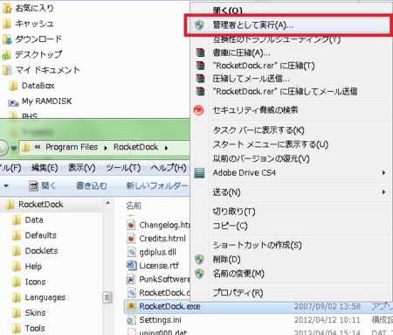Click tree scrollbar up arrow

pos(107,203)
